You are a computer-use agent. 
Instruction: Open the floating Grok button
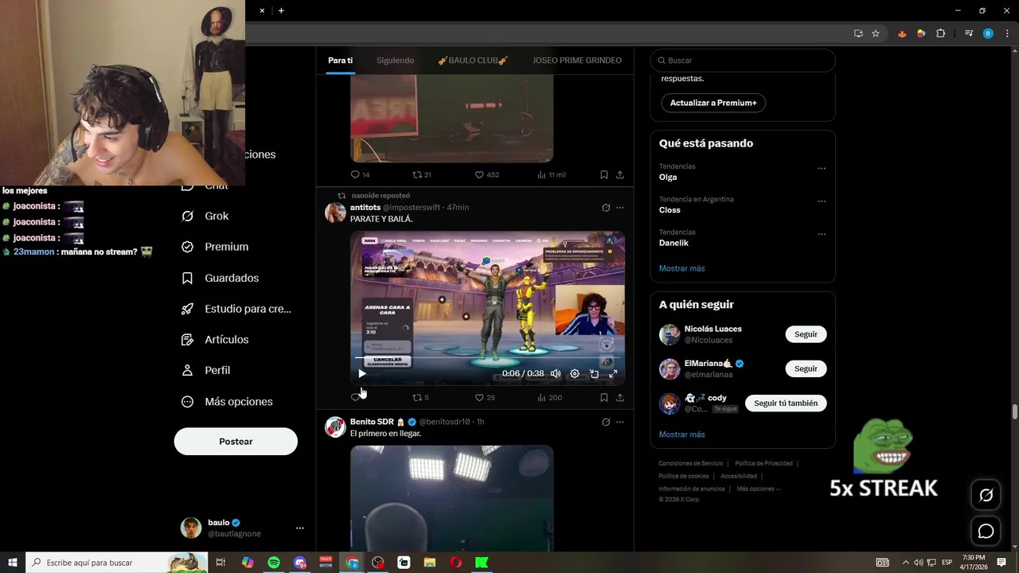click(986, 495)
